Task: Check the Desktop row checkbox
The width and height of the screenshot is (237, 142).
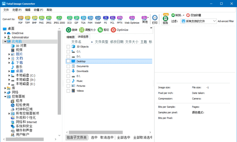Action: click(68, 61)
